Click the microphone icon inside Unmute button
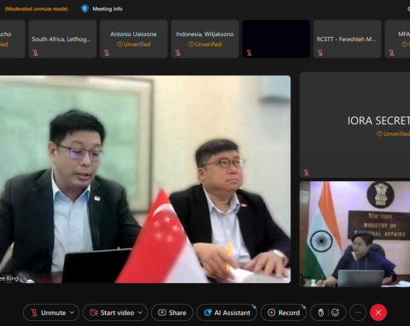 coord(34,312)
